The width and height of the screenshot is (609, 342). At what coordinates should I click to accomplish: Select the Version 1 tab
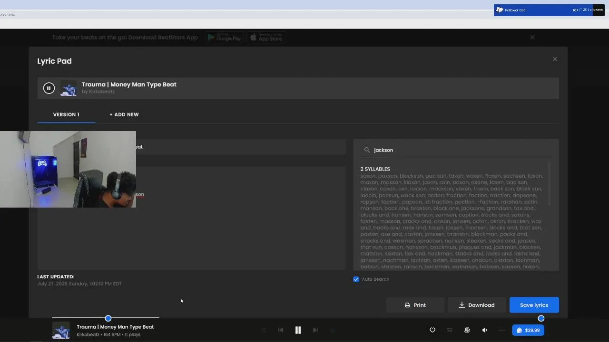(66, 114)
